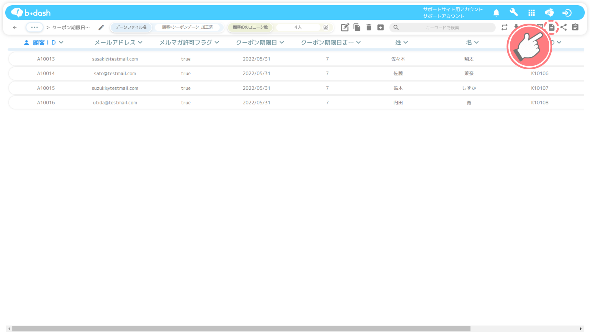Open the apps grid menu
This screenshot has width=590, height=332.
coord(532,13)
